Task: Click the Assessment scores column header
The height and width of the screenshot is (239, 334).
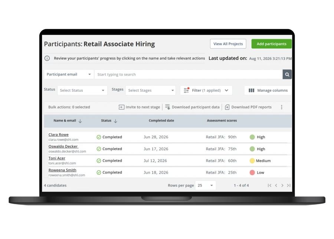Action: click(222, 120)
